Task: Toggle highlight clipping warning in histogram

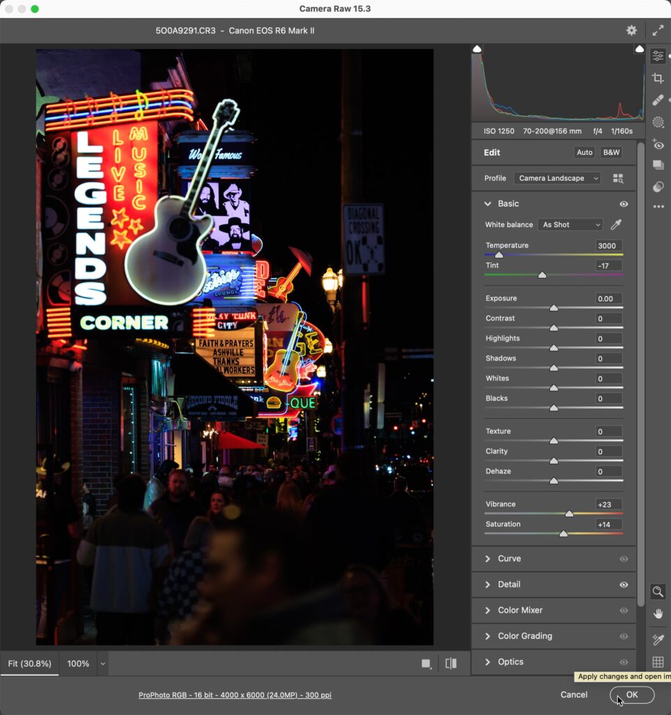Action: [x=639, y=49]
